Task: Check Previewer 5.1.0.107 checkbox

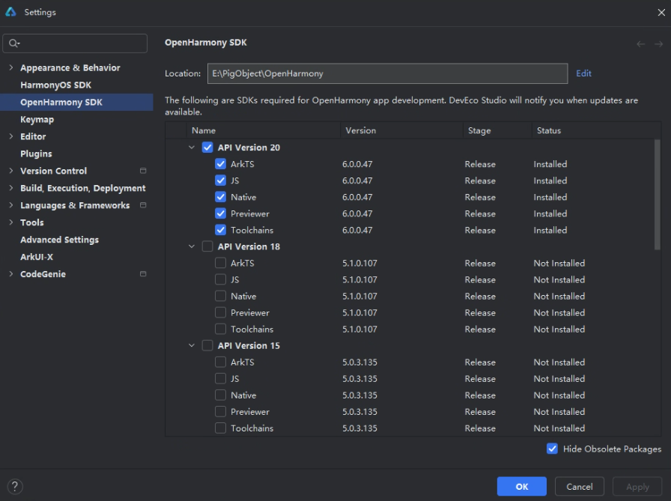Action: (220, 312)
